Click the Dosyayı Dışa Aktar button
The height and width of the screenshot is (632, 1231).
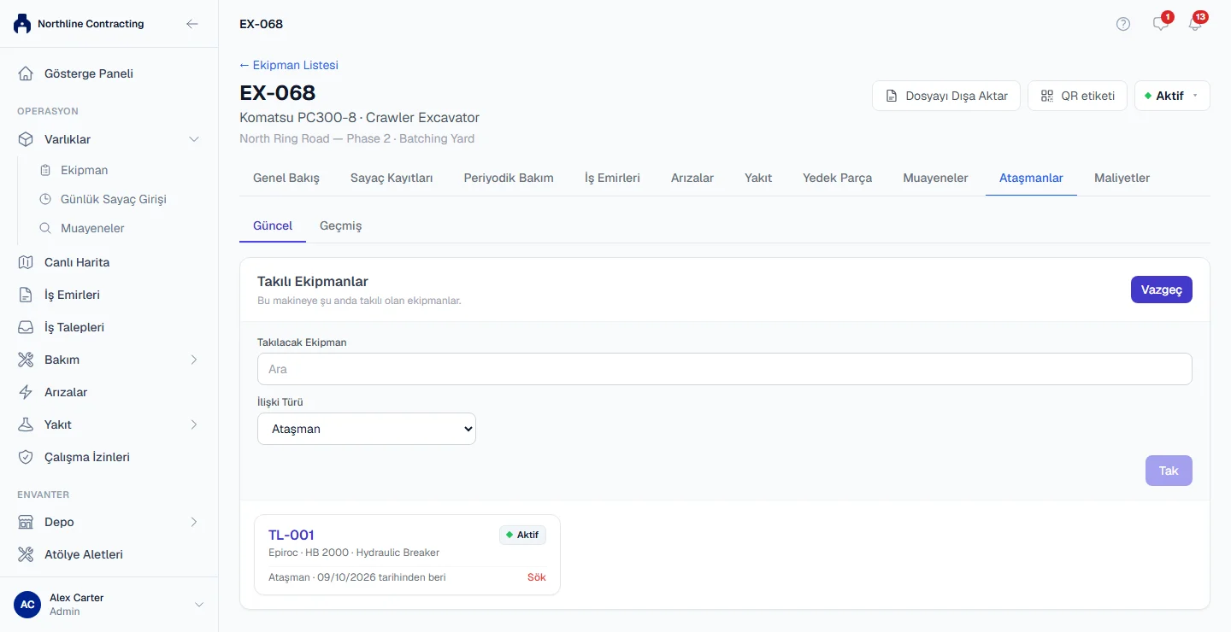[x=946, y=96]
